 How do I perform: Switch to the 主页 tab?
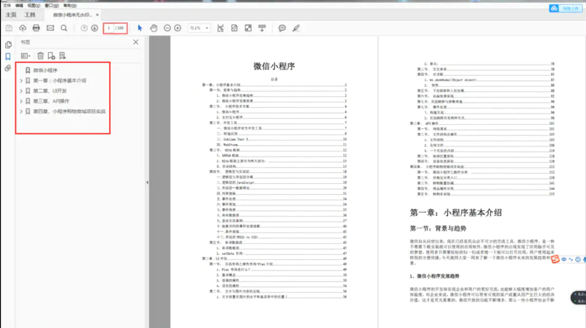[x=11, y=15]
